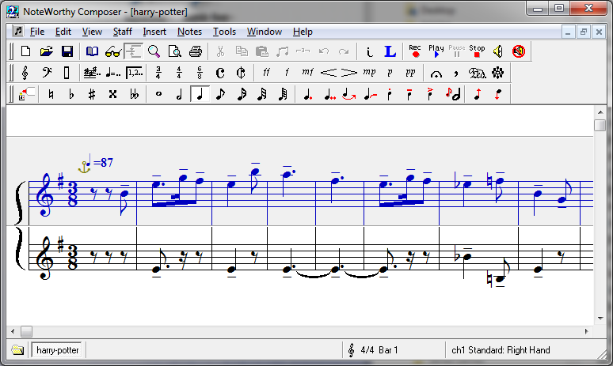Play the harry-potter song
This screenshot has width=613, height=366.
click(x=436, y=51)
